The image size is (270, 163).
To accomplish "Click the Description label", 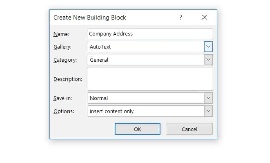I will (67, 79).
